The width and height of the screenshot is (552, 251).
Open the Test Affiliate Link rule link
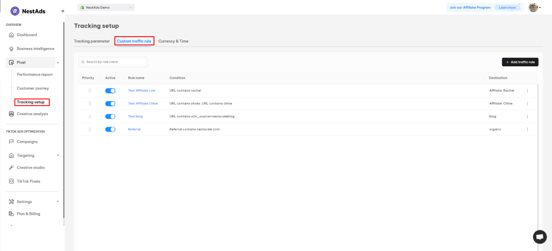142,90
